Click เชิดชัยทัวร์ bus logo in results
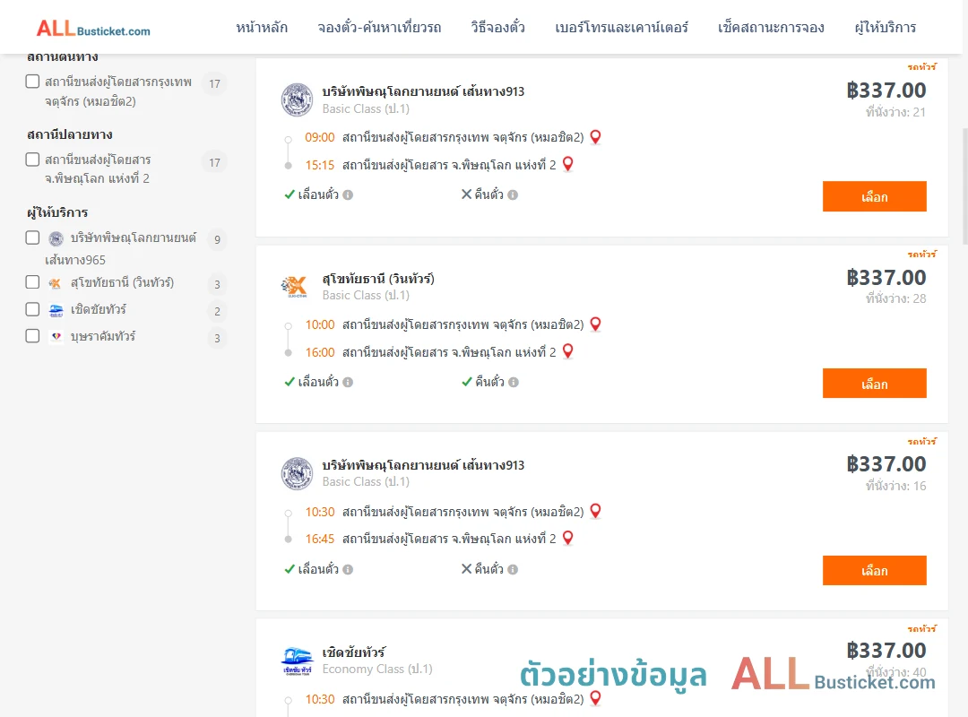Viewport: 968px width, 717px height. [297, 661]
